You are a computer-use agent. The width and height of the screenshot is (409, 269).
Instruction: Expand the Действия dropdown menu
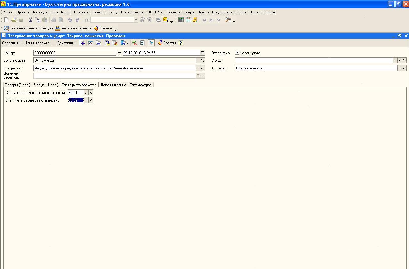point(66,43)
